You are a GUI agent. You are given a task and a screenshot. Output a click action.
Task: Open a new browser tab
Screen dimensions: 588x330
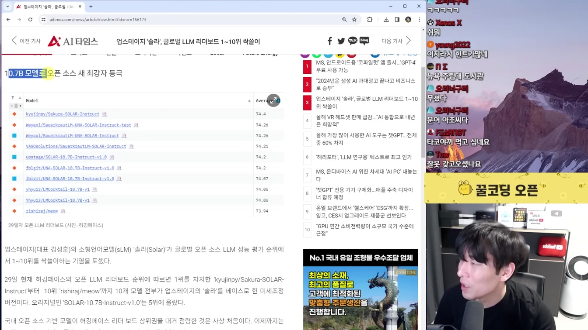pos(91,7)
